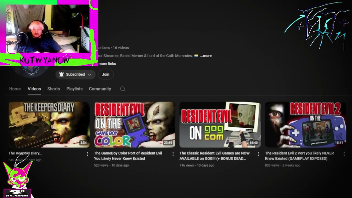This screenshot has width=352, height=198.
Task: Select the Videos tab
Action: (x=34, y=89)
